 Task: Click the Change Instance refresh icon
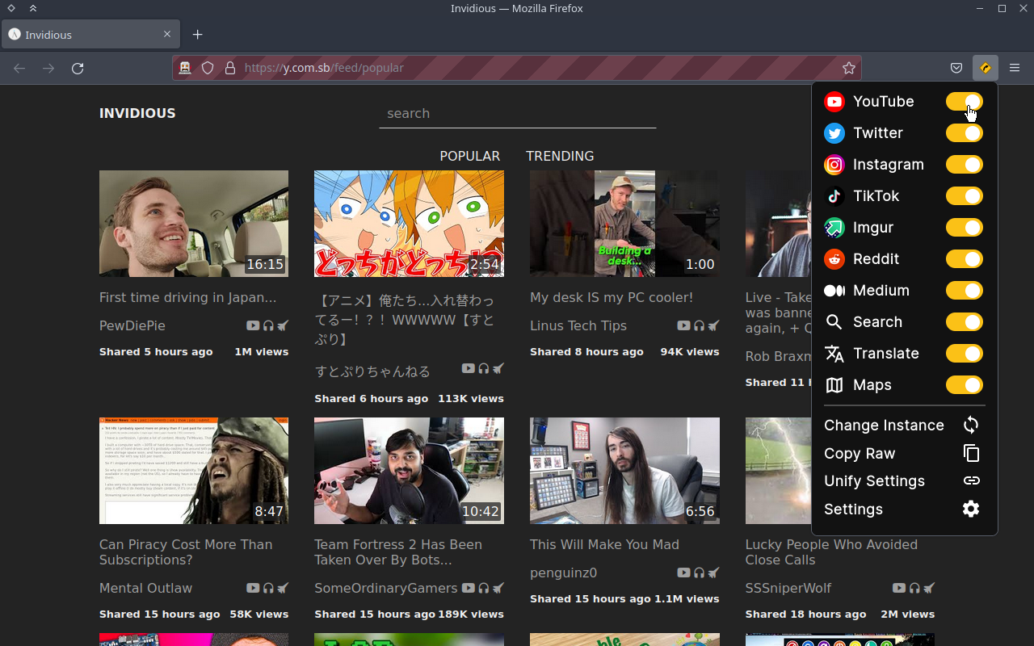971,425
